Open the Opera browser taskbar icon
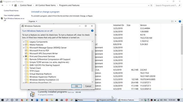Screen dimensions: 183x102 (x=67, y=100)
